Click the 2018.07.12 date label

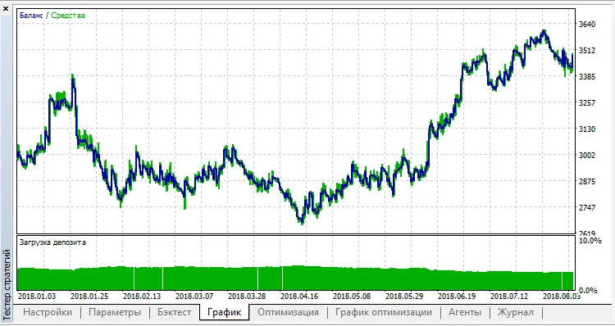pyautogui.click(x=509, y=296)
